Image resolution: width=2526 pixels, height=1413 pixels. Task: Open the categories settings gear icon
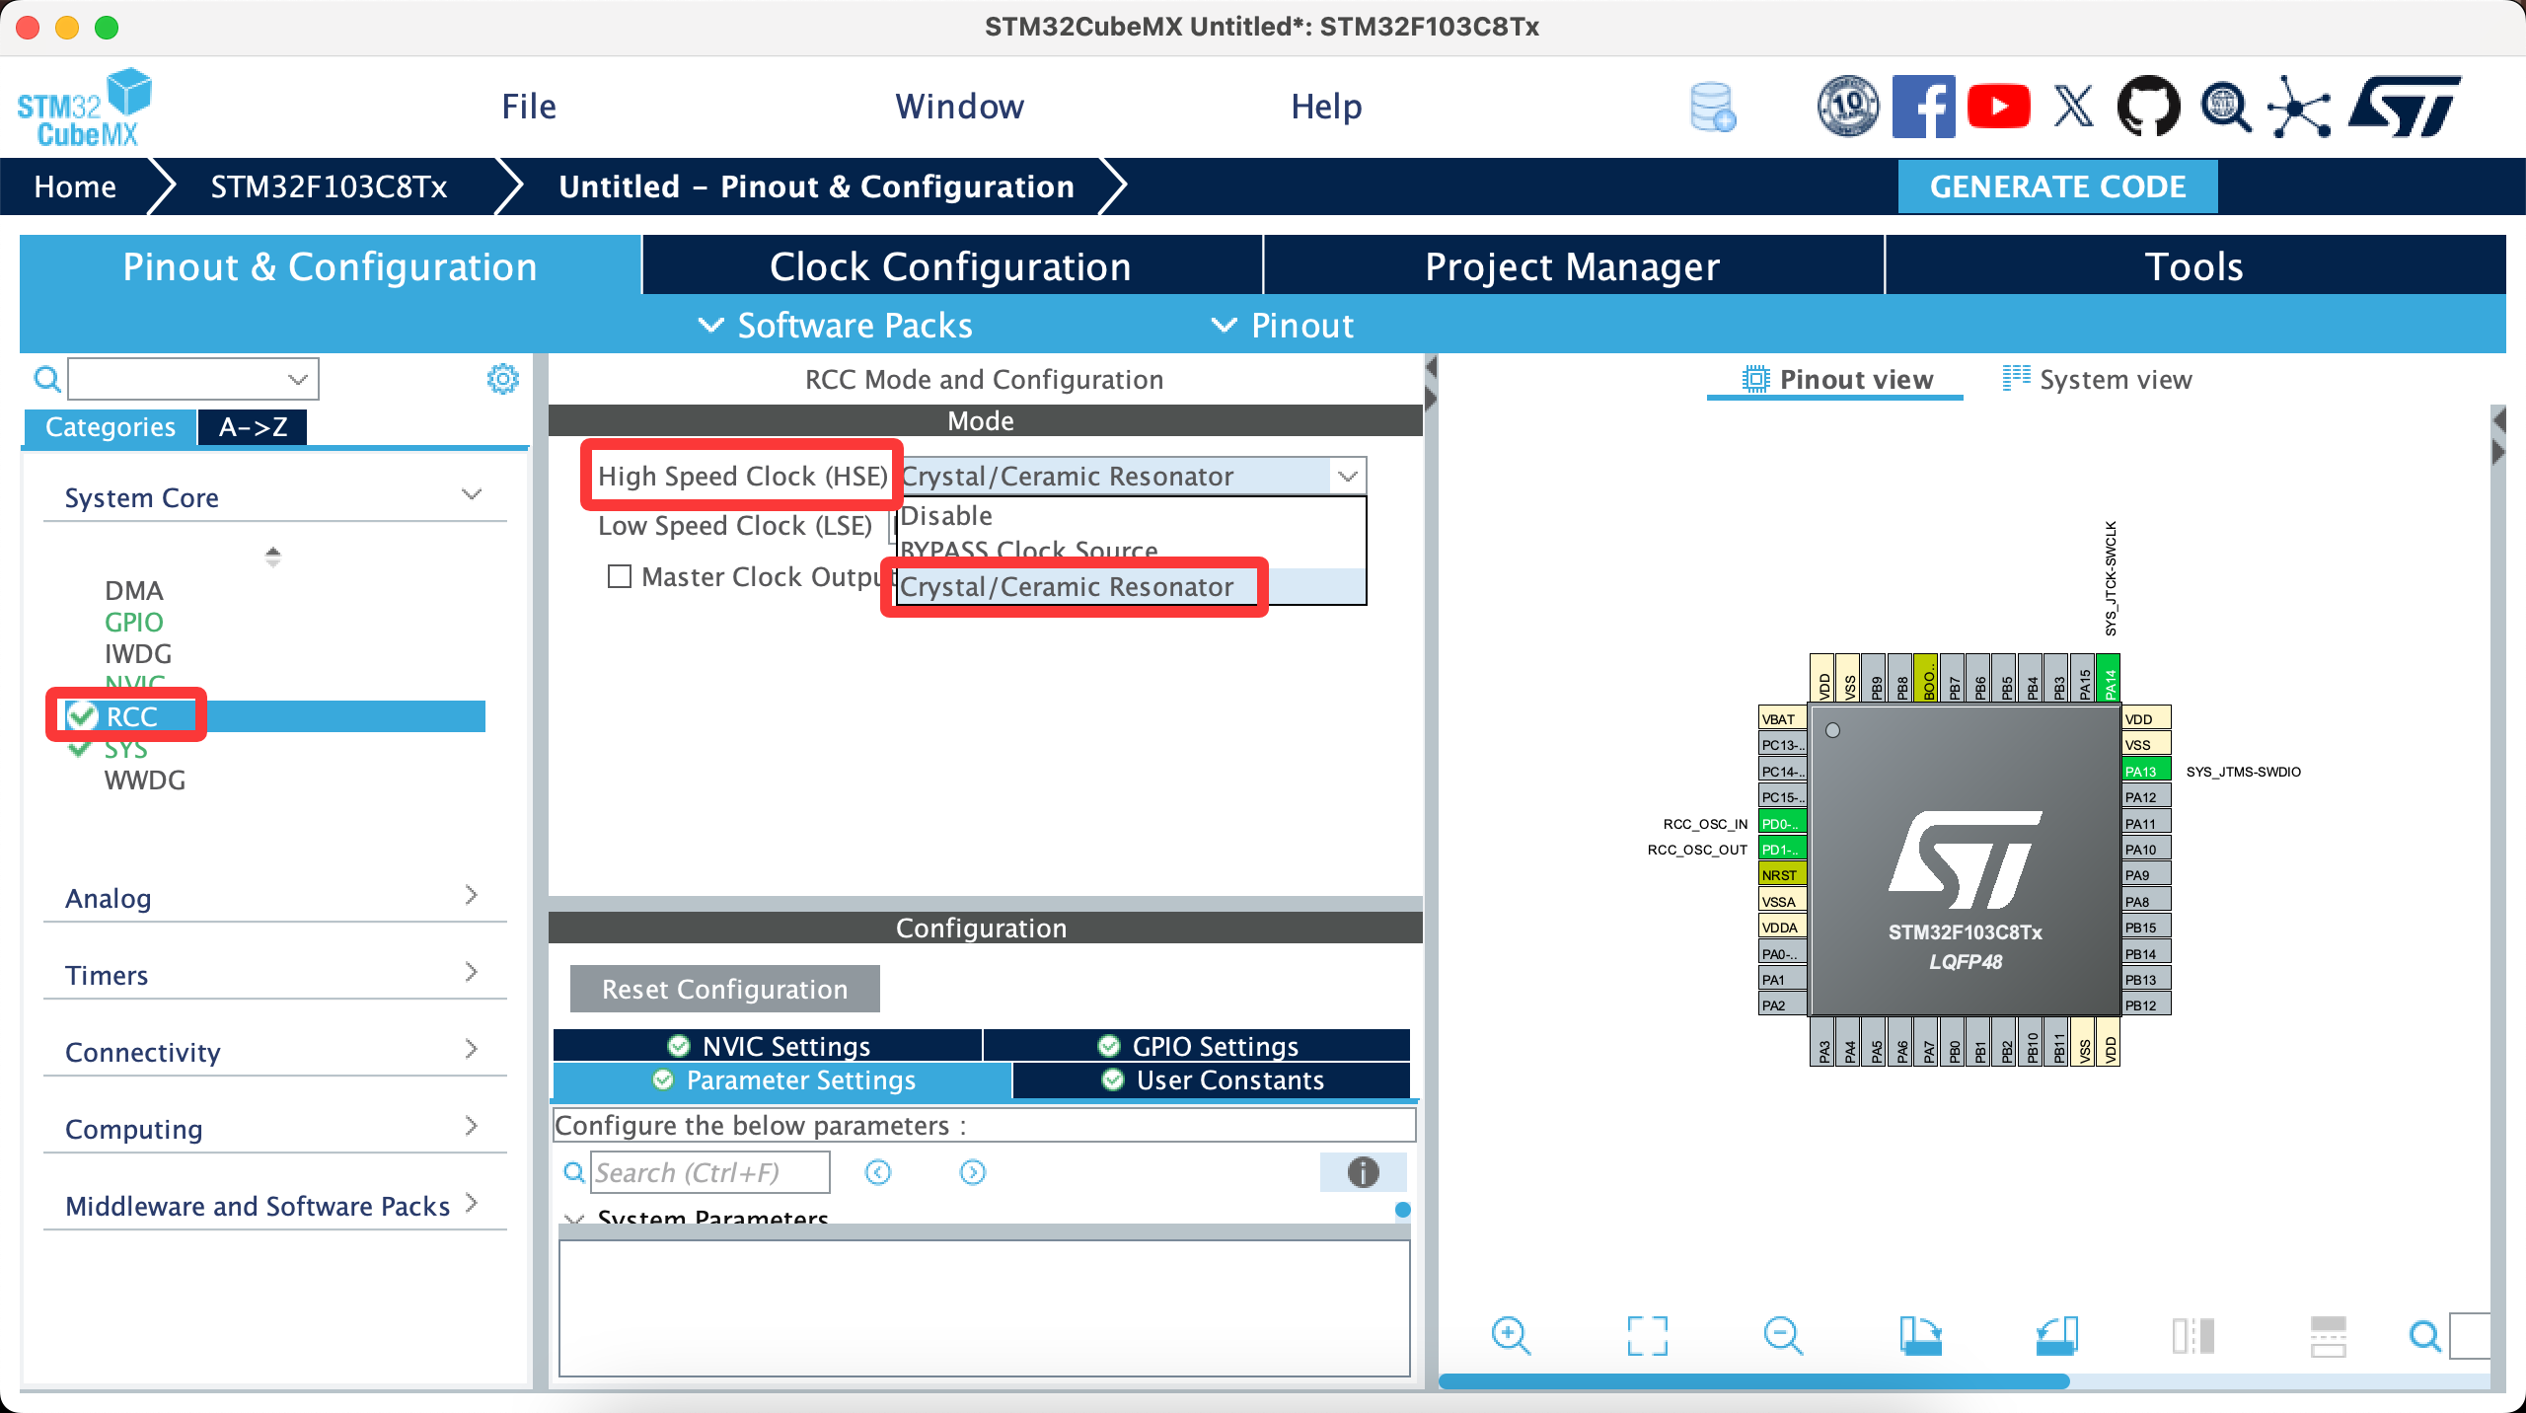pos(502,379)
